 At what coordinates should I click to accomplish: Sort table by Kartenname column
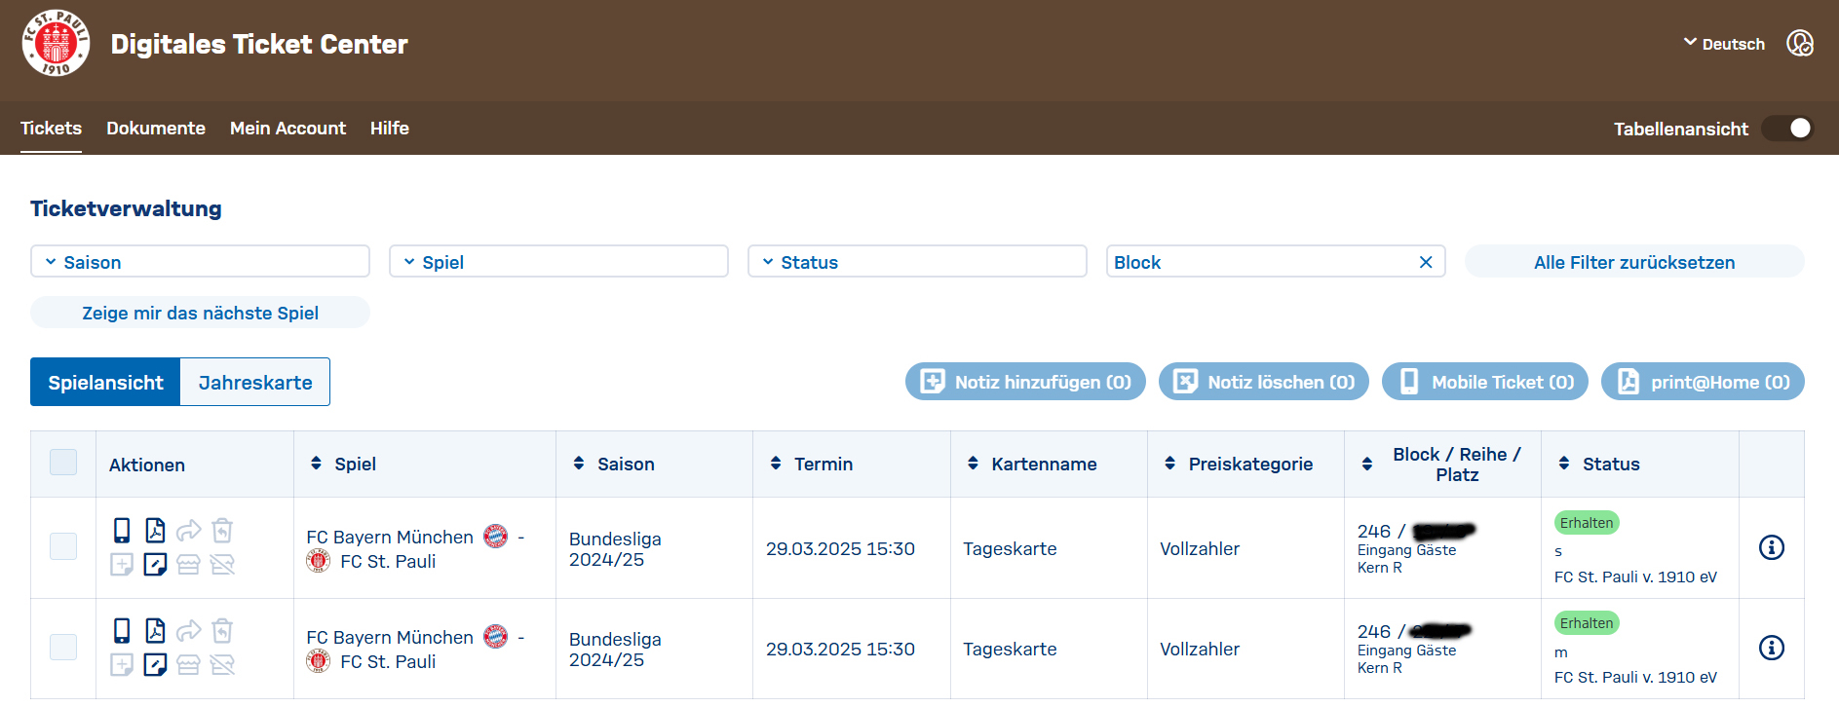point(973,464)
